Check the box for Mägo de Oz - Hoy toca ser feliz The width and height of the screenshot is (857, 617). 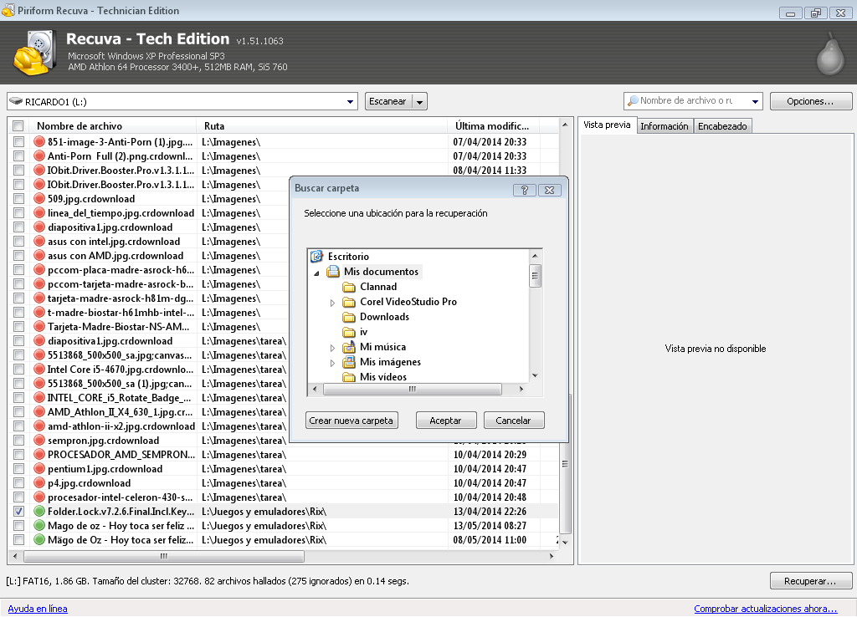click(x=18, y=539)
